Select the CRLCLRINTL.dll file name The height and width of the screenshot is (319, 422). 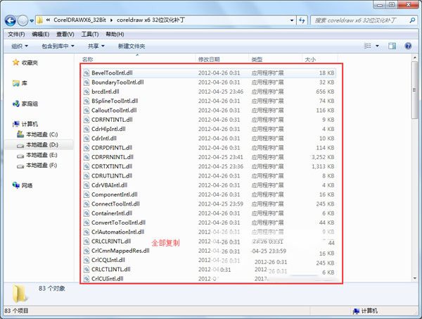tap(111, 241)
